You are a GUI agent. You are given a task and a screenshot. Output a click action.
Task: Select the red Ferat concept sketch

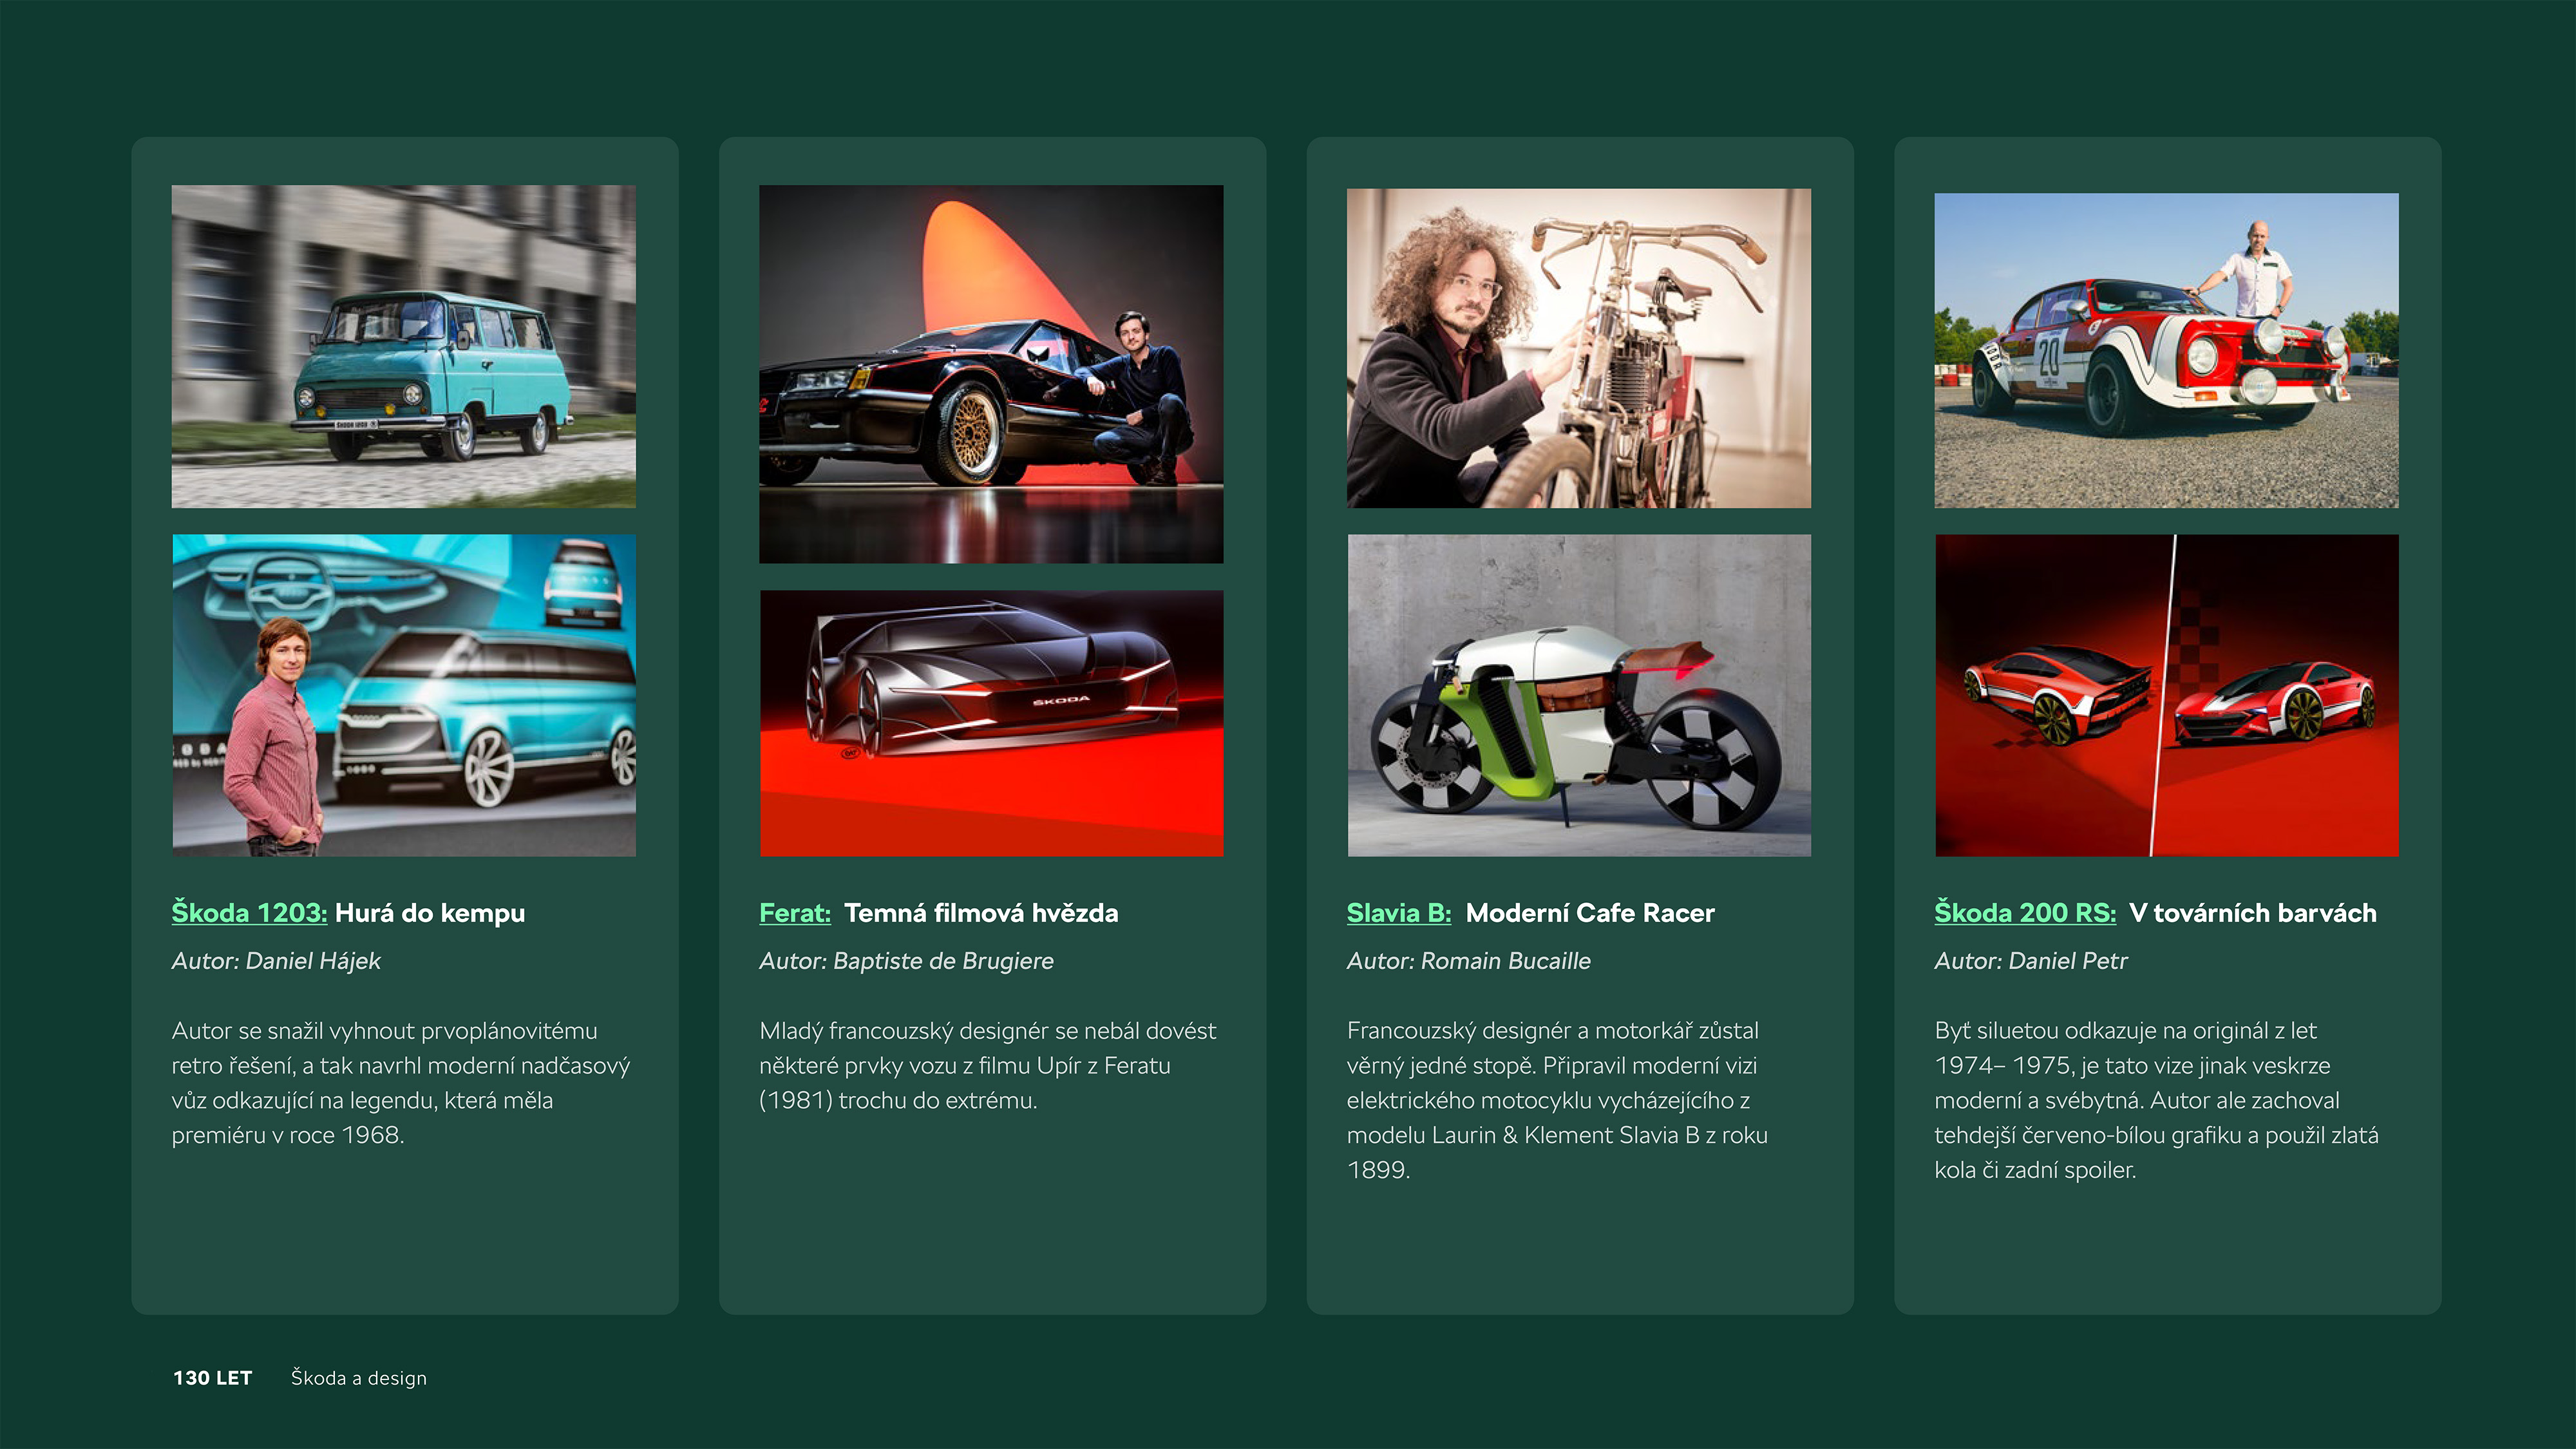[x=991, y=723]
